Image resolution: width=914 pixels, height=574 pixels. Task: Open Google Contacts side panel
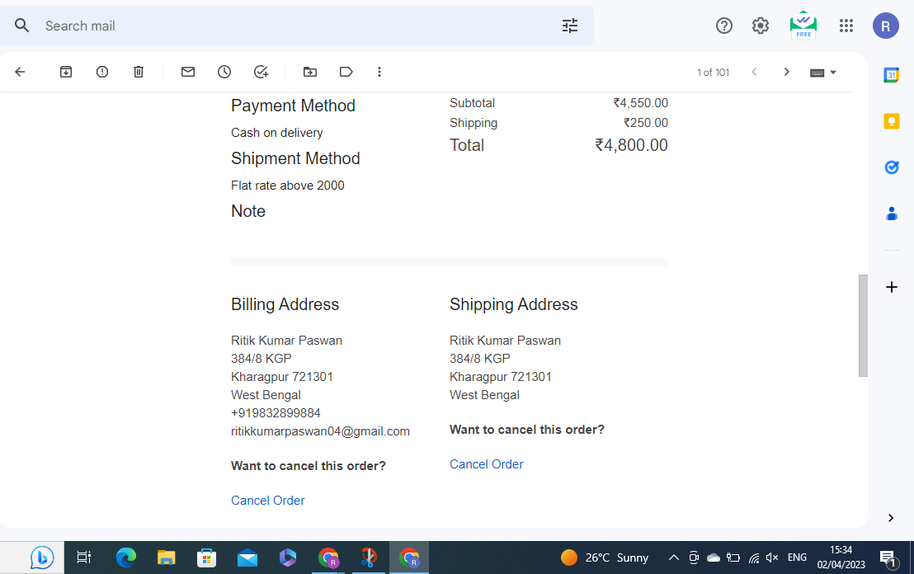pos(891,214)
